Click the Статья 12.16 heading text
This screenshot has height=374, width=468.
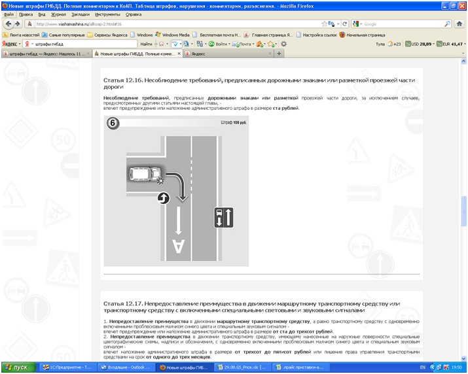(259, 84)
